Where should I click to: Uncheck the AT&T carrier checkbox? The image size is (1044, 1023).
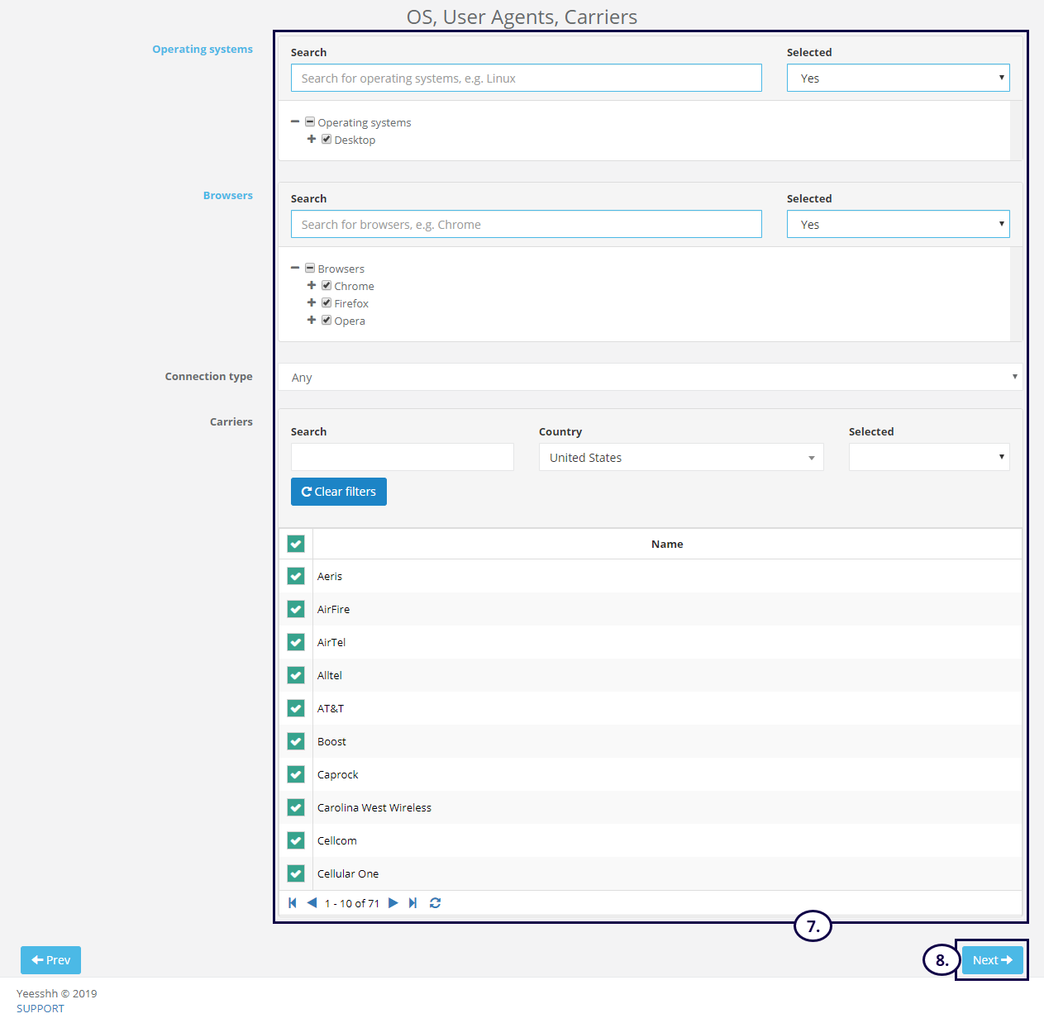pyautogui.click(x=296, y=708)
